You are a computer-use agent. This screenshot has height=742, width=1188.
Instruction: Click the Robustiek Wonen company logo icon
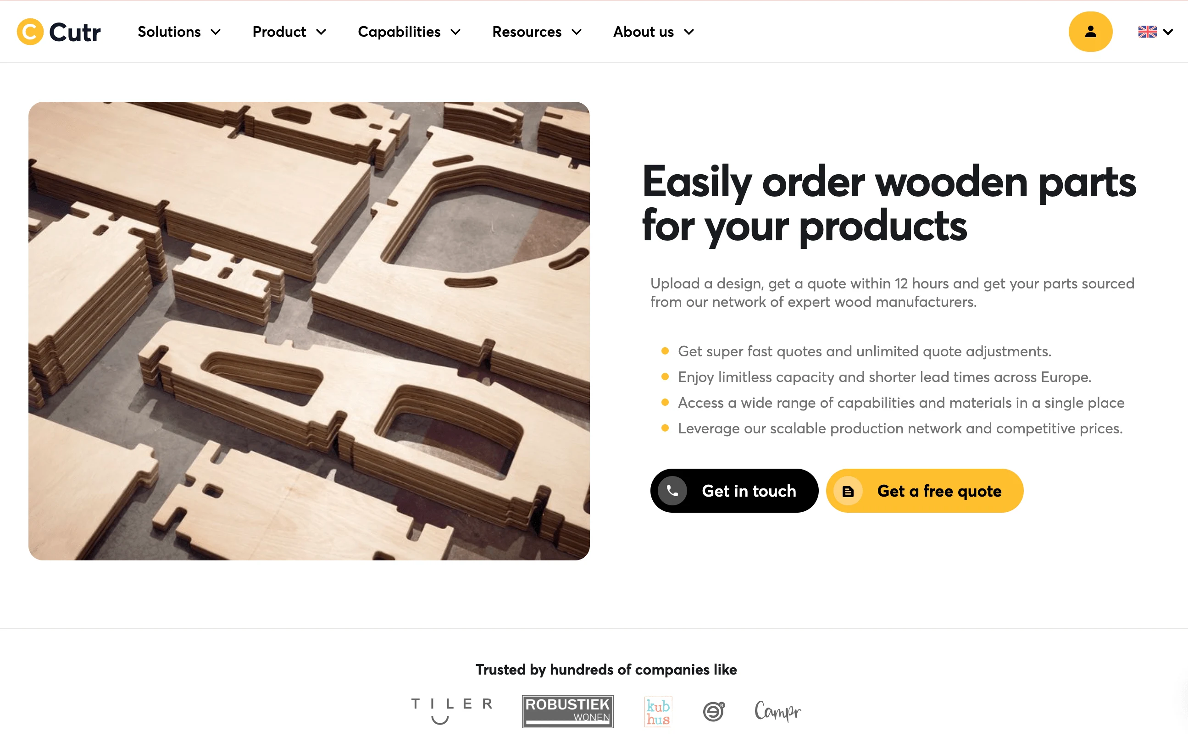(x=568, y=711)
